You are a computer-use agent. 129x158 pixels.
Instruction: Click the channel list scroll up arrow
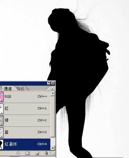coord(53,93)
